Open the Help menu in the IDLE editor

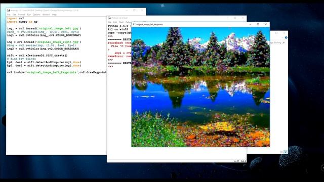[54, 15]
